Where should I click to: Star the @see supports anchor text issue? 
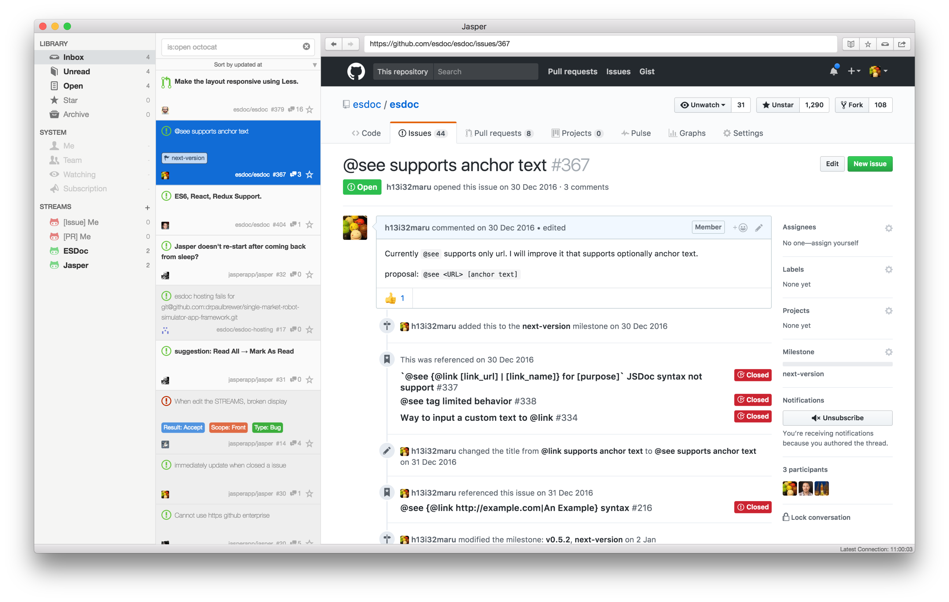click(310, 174)
